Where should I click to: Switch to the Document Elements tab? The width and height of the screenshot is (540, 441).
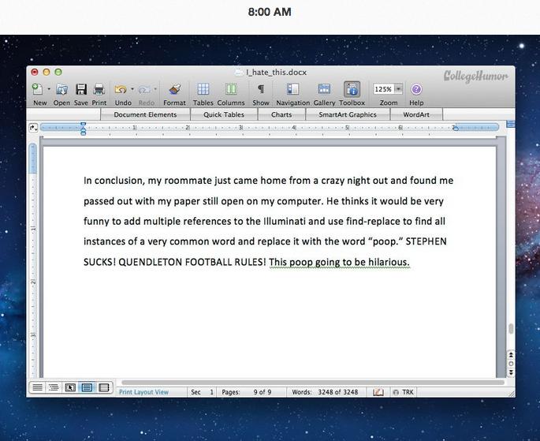(145, 114)
